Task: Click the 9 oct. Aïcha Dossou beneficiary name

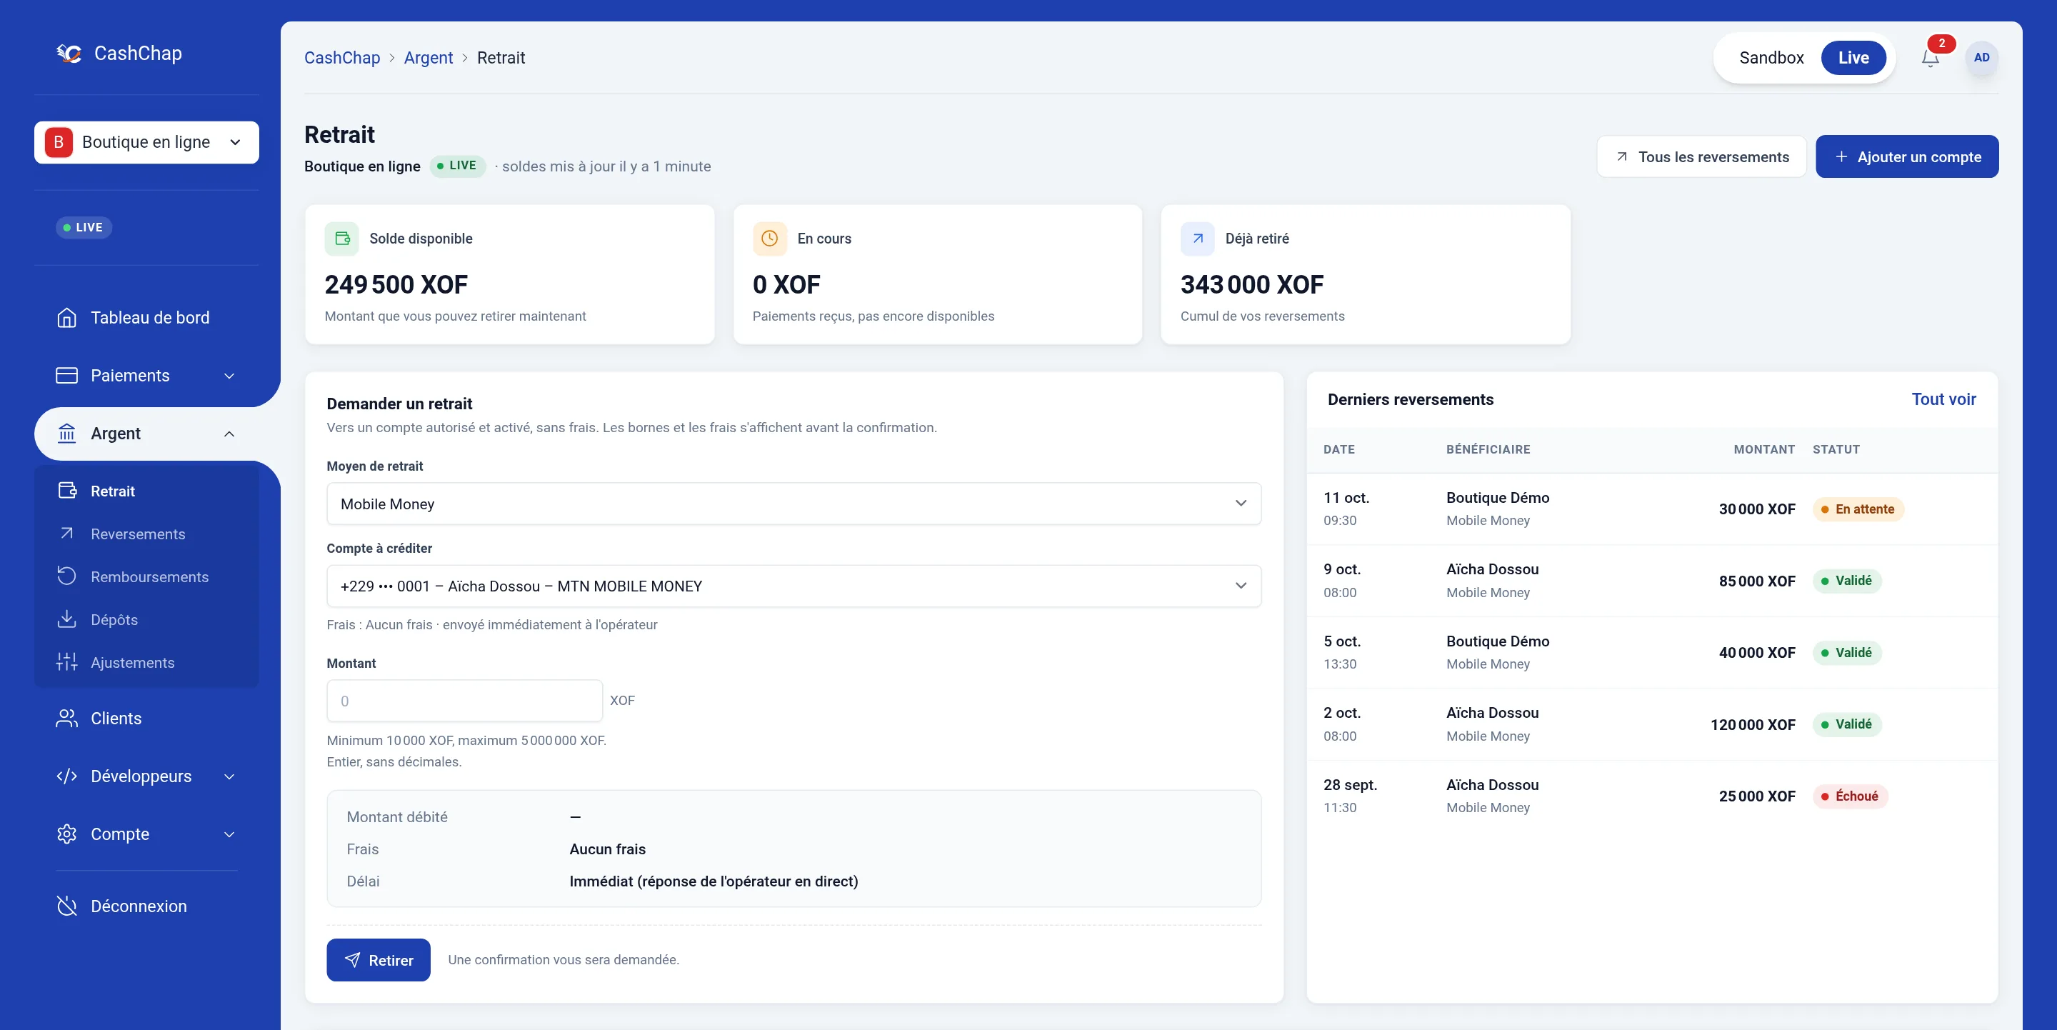Action: [x=1493, y=569]
